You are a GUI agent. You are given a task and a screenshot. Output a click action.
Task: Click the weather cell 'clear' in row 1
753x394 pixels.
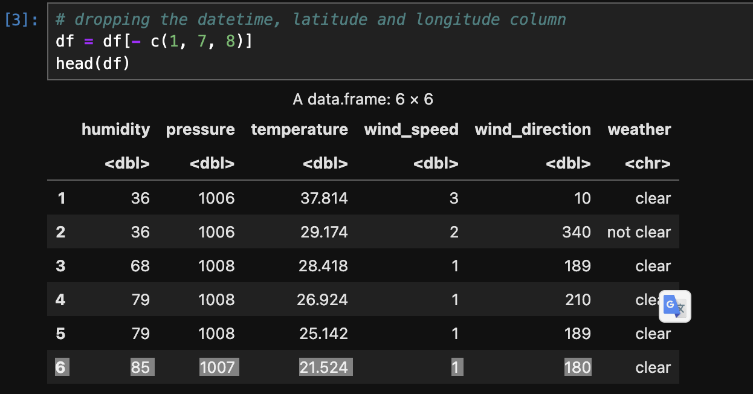(x=653, y=198)
